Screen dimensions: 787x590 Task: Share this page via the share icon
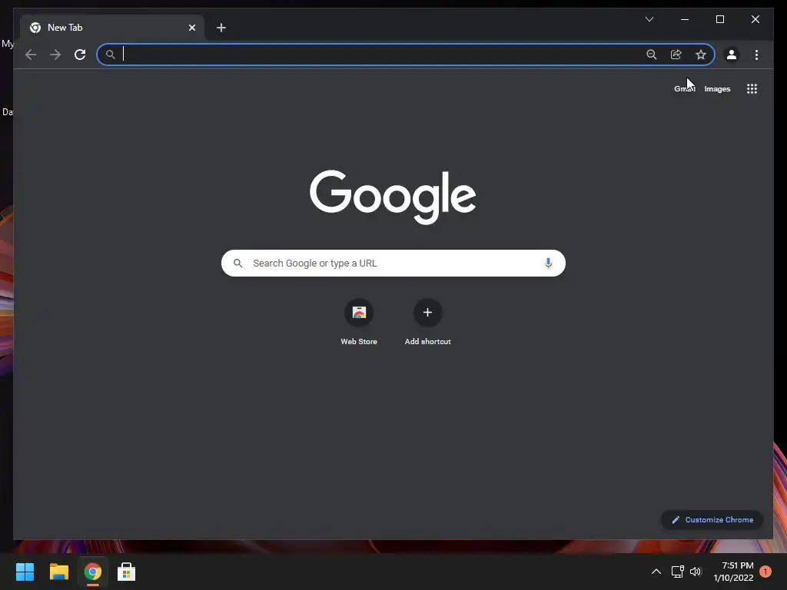[x=676, y=55]
